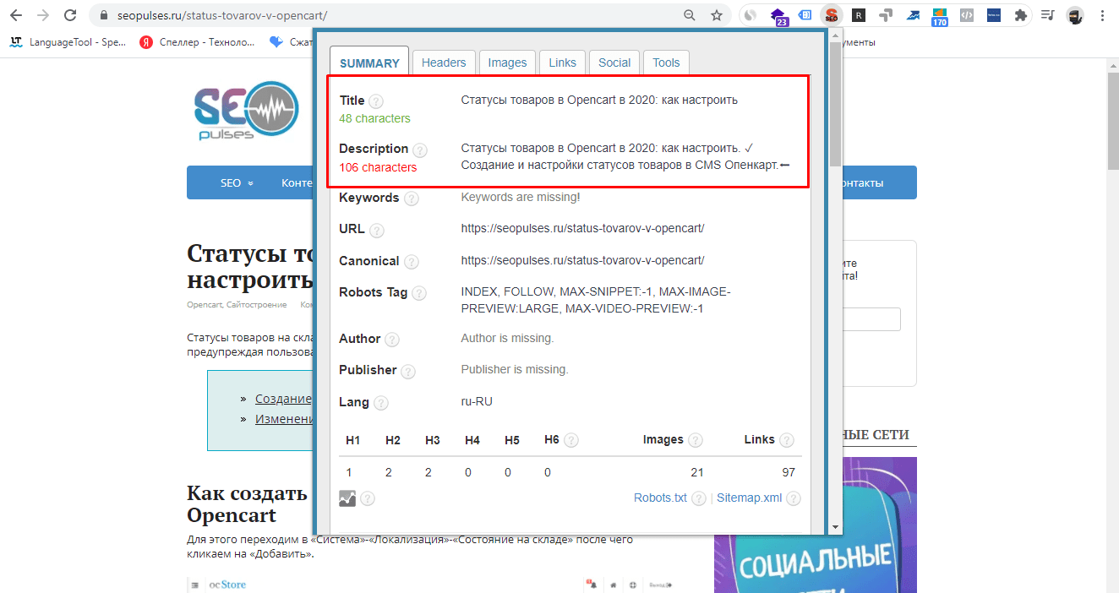The height and width of the screenshot is (593, 1119).
Task: Open the Яндекс Спеллер bookmark
Action: (197, 41)
